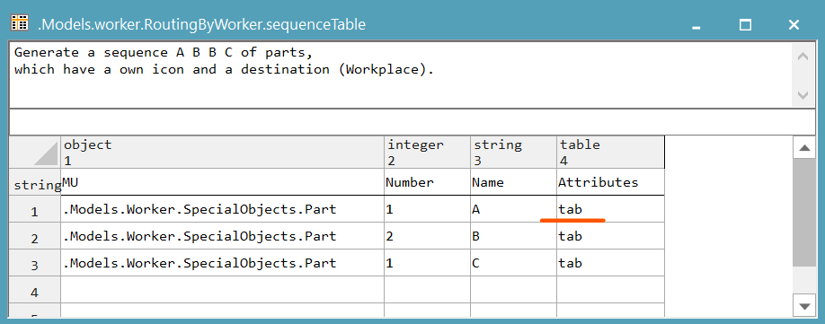
Task: Select the Attributes column header
Action: [x=610, y=182]
